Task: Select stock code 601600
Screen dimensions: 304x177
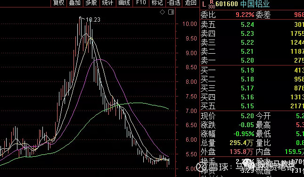Action: point(227,4)
